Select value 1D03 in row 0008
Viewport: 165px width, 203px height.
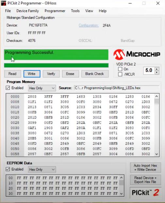pyautogui.click(x=146, y=102)
